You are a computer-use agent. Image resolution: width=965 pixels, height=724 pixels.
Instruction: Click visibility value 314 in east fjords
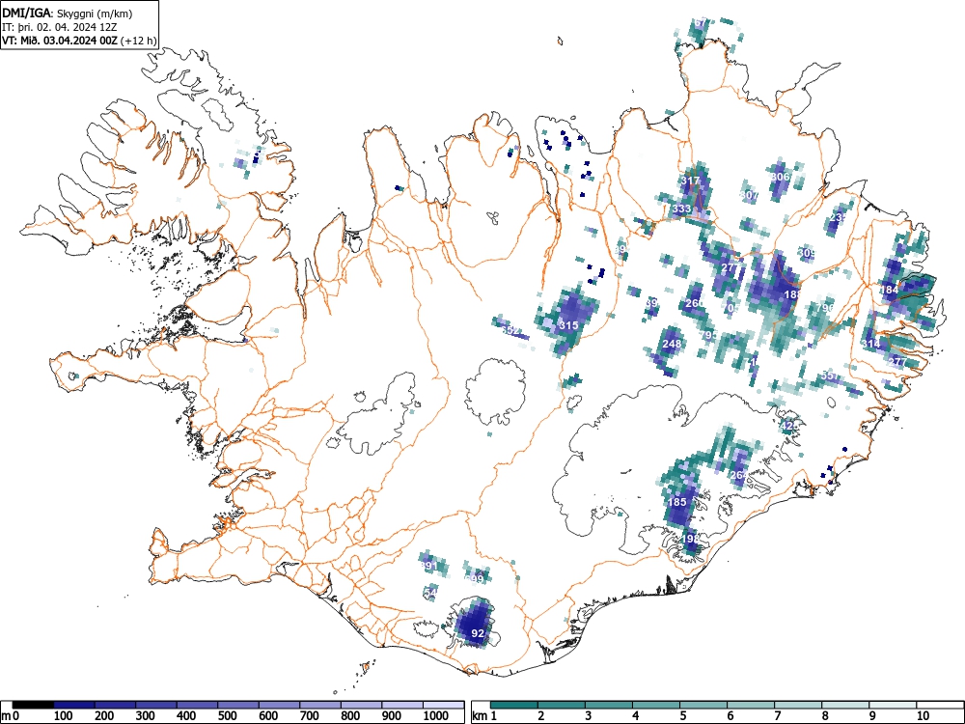point(870,344)
